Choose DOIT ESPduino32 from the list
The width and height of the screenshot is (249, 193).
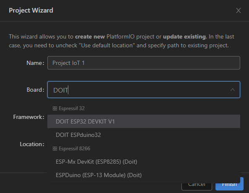pyautogui.click(x=144, y=135)
